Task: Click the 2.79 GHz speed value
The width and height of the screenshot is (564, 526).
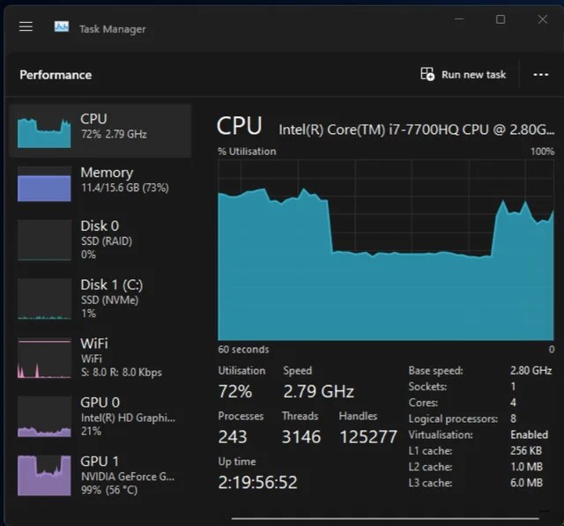Action: coord(319,391)
